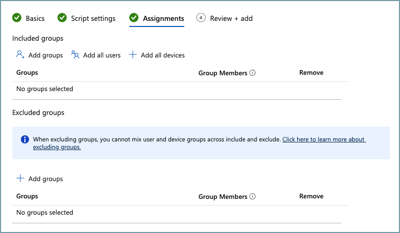Click the green checkmark icon beside Basics
Image resolution: width=400 pixels, height=233 pixels.
(17, 18)
